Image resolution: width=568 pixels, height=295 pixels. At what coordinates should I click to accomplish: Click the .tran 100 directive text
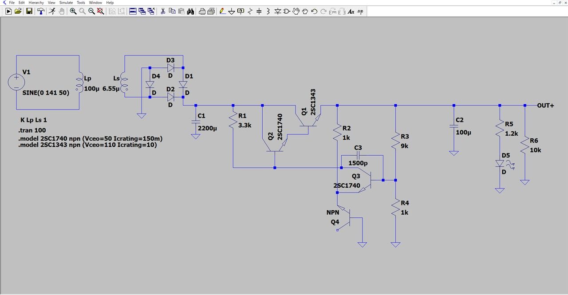click(32, 130)
